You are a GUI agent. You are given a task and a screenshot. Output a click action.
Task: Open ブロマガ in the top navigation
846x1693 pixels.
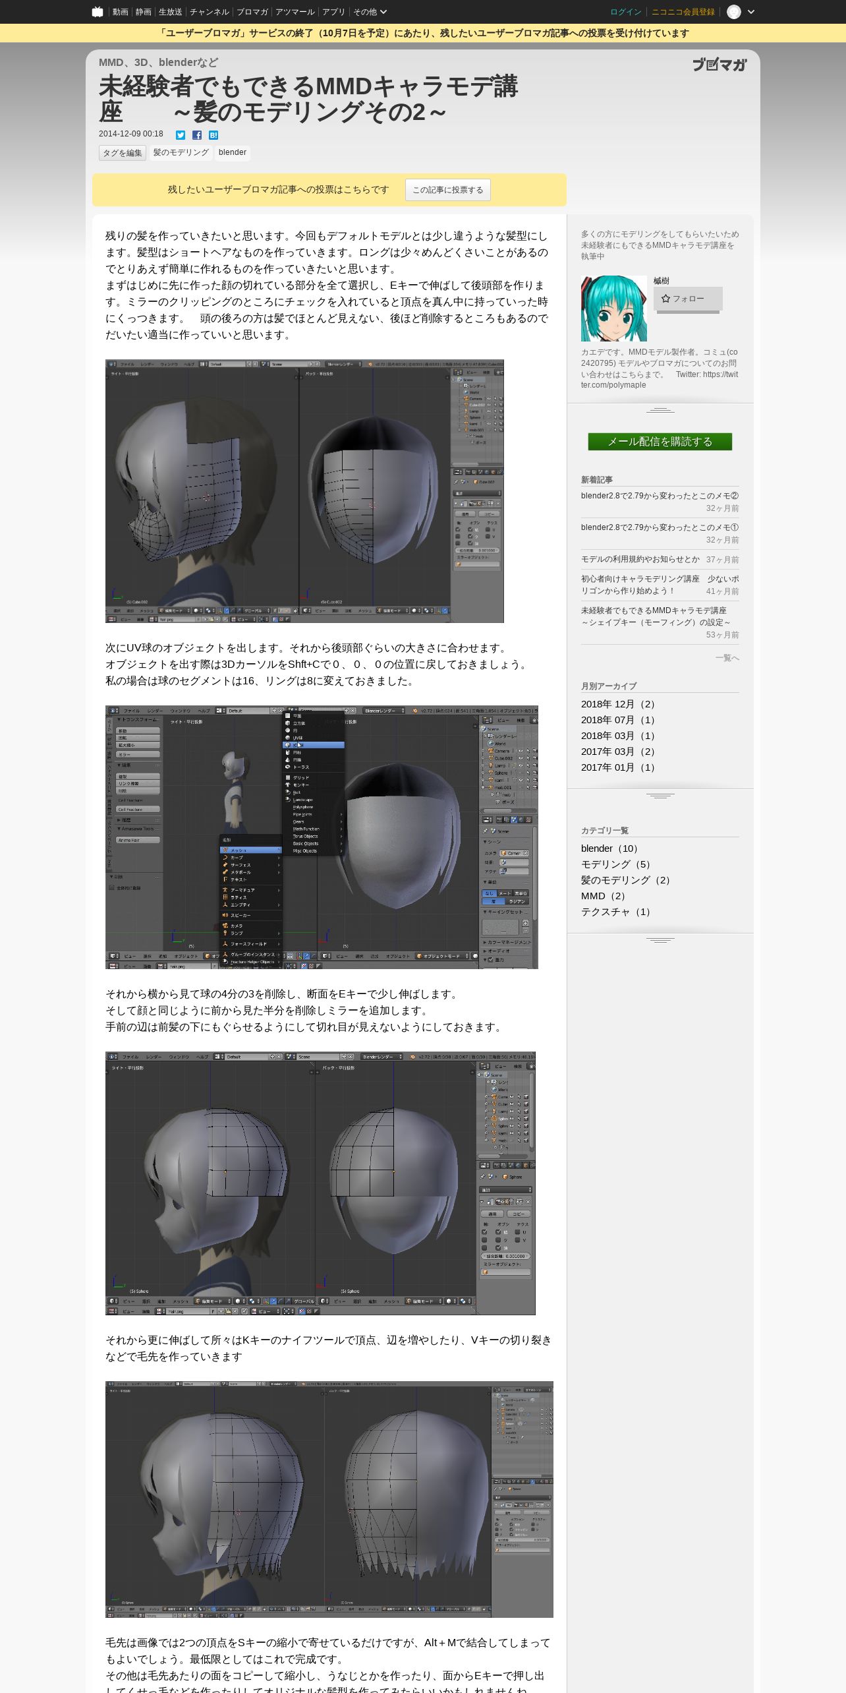tap(252, 12)
